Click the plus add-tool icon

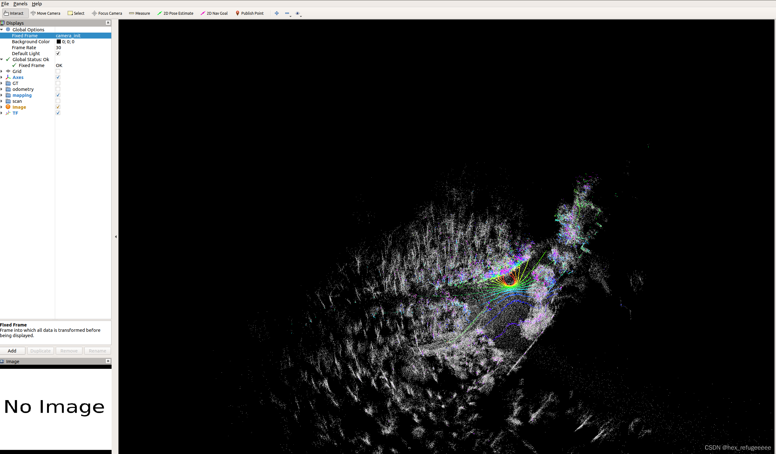pyautogui.click(x=277, y=13)
